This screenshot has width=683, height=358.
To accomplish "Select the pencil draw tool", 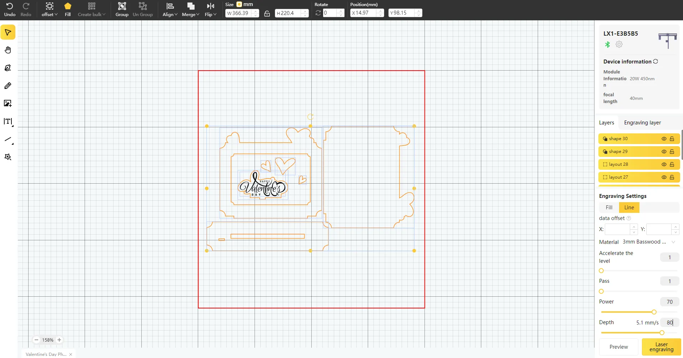I will coord(8,86).
